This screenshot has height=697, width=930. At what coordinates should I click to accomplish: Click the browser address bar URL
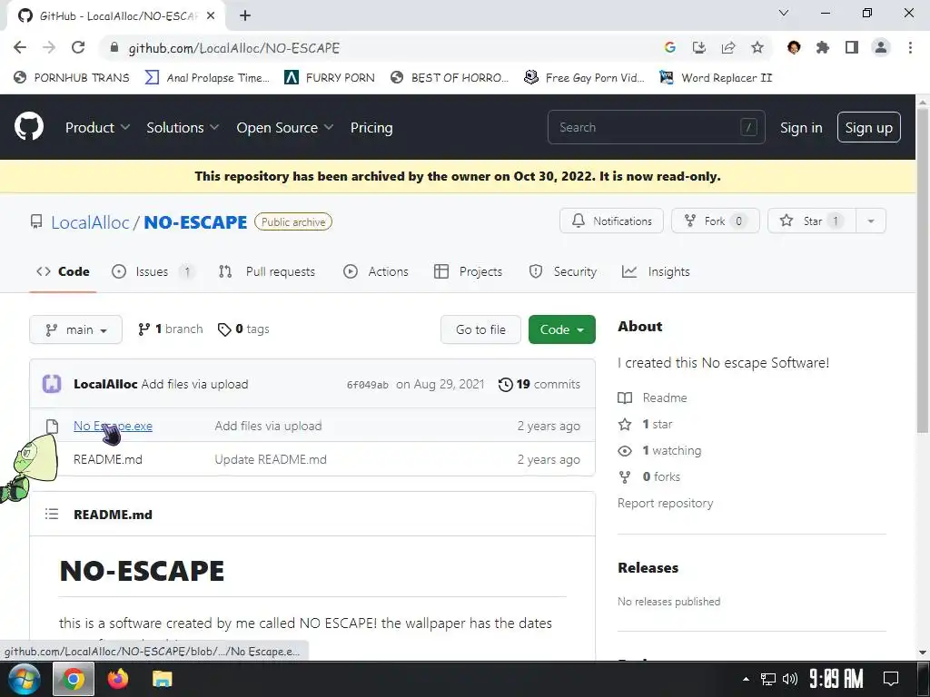coord(234,48)
